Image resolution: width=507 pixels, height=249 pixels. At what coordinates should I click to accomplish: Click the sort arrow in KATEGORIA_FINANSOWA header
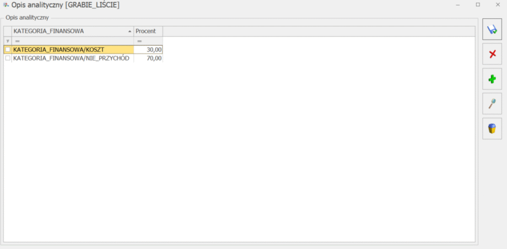[x=130, y=31]
